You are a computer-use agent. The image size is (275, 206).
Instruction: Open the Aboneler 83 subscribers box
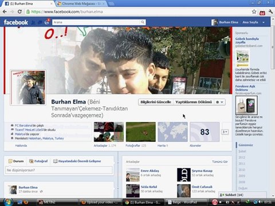pos(205,132)
